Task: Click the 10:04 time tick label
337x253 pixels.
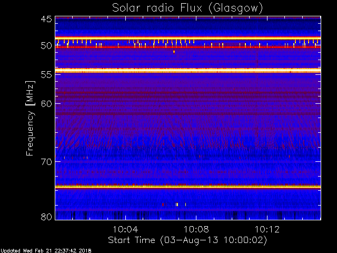Action: tap(125, 230)
